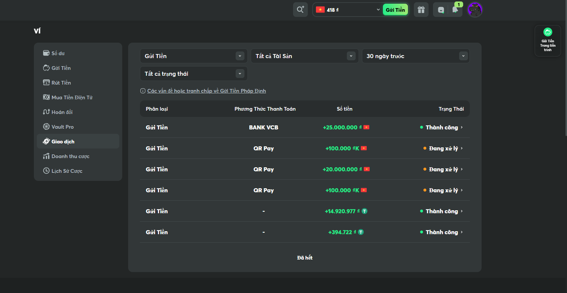567x293 pixels.
Task: Open Doanh thu cược page
Action: (70, 156)
